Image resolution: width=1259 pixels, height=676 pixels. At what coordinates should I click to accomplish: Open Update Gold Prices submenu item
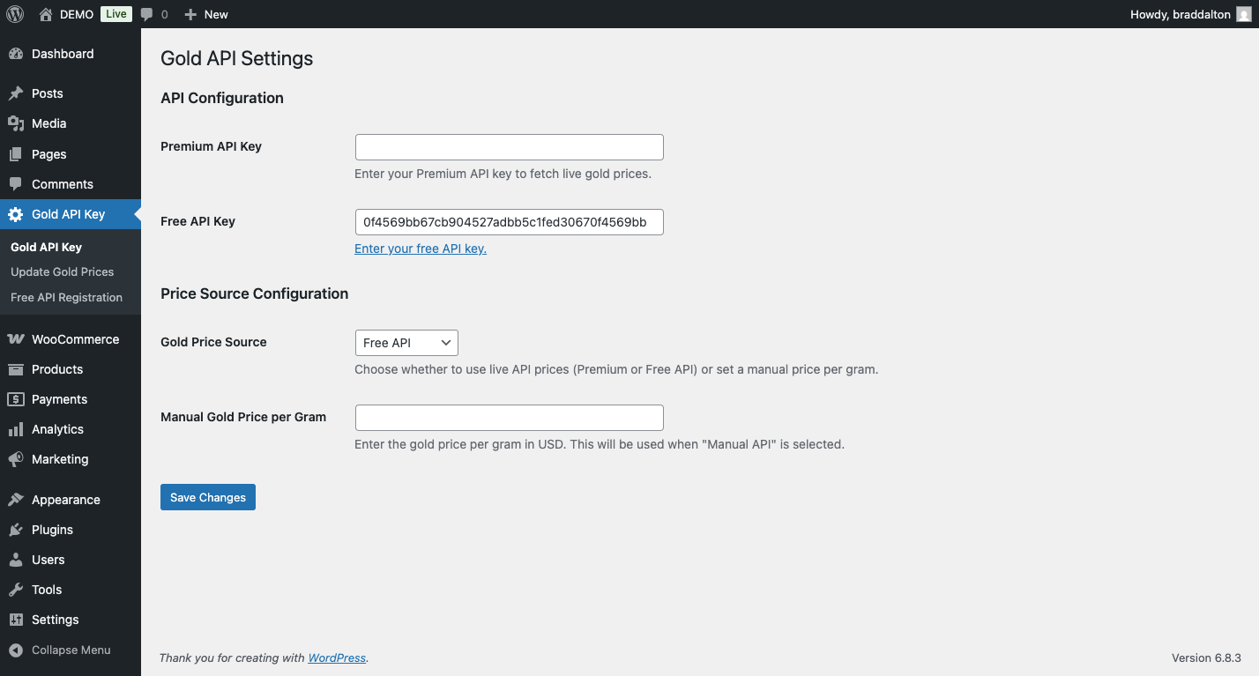coord(62,271)
